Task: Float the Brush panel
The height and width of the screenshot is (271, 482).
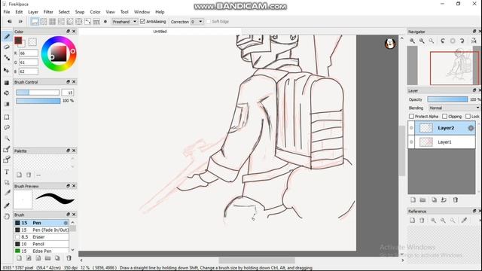Action: click(69, 215)
